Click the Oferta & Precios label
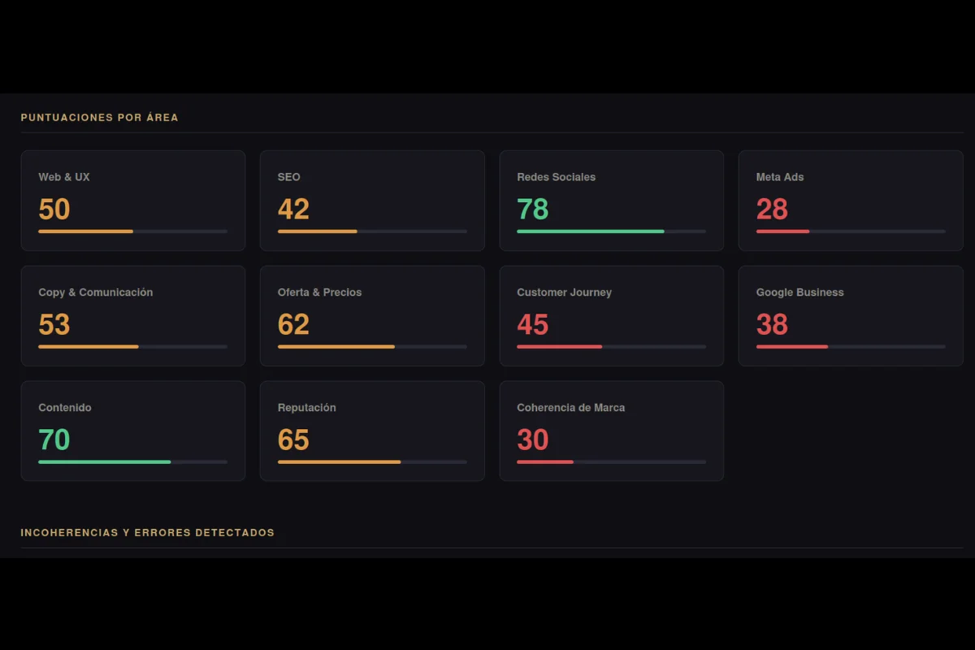 click(319, 292)
